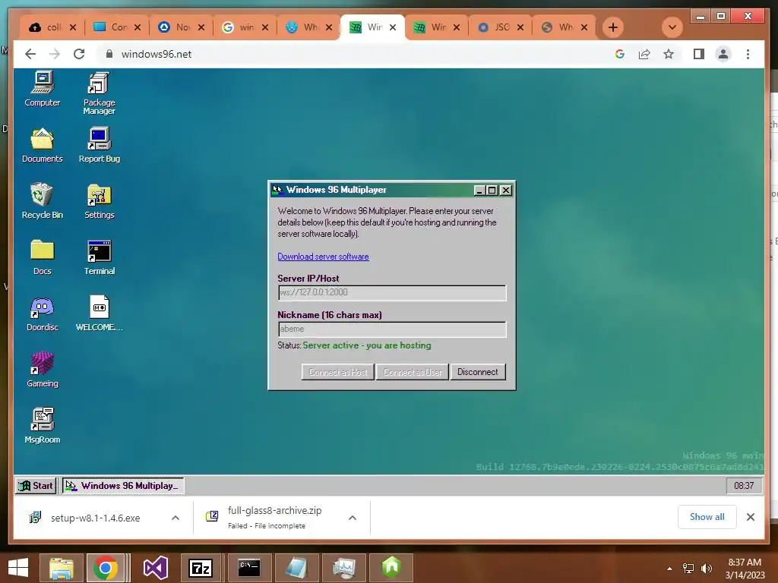Click the Windows 96 taskbar clock 08:37
778x583 pixels.
coord(744,486)
